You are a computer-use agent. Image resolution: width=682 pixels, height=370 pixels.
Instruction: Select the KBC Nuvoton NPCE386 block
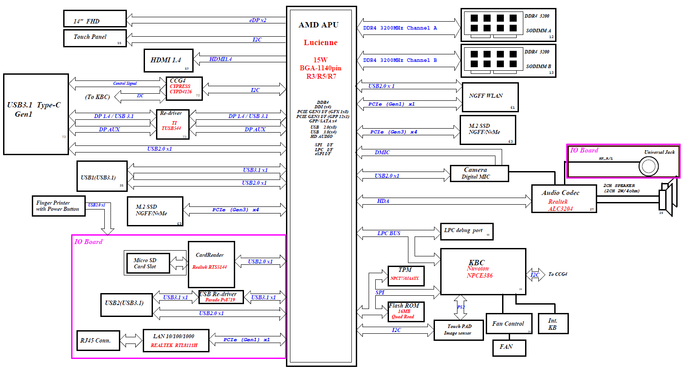[483, 271]
